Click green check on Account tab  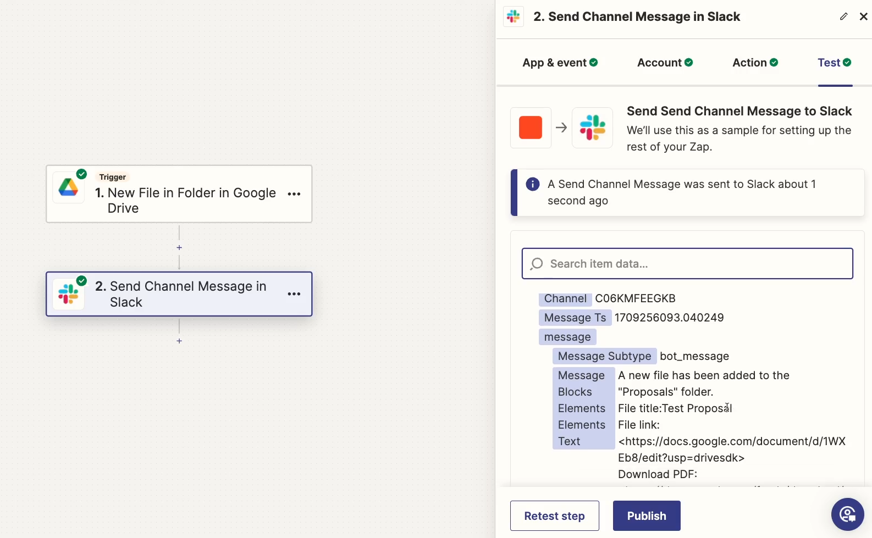[689, 63]
